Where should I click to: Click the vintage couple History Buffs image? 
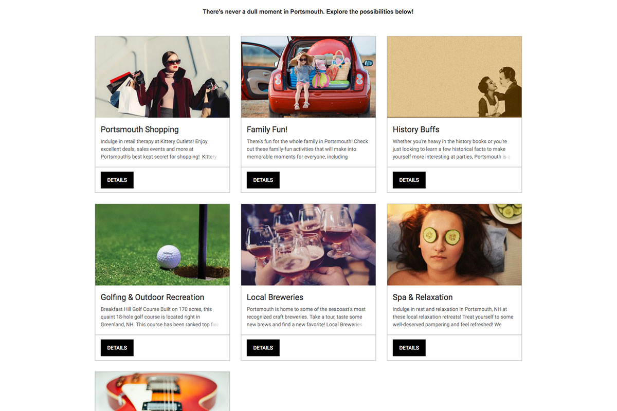click(455, 77)
